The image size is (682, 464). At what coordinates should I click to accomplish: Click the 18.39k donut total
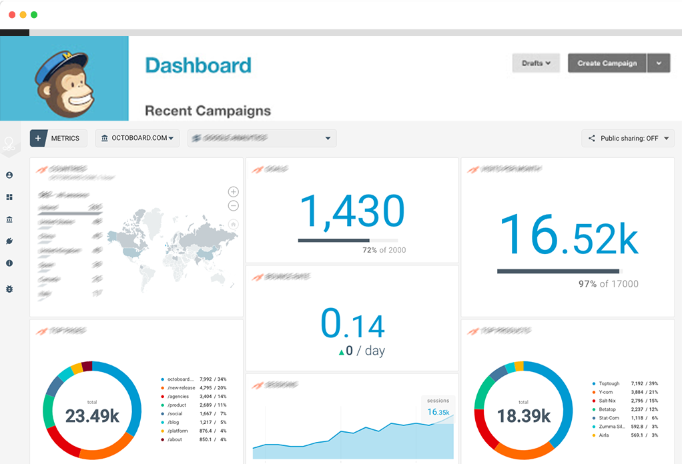point(524,416)
